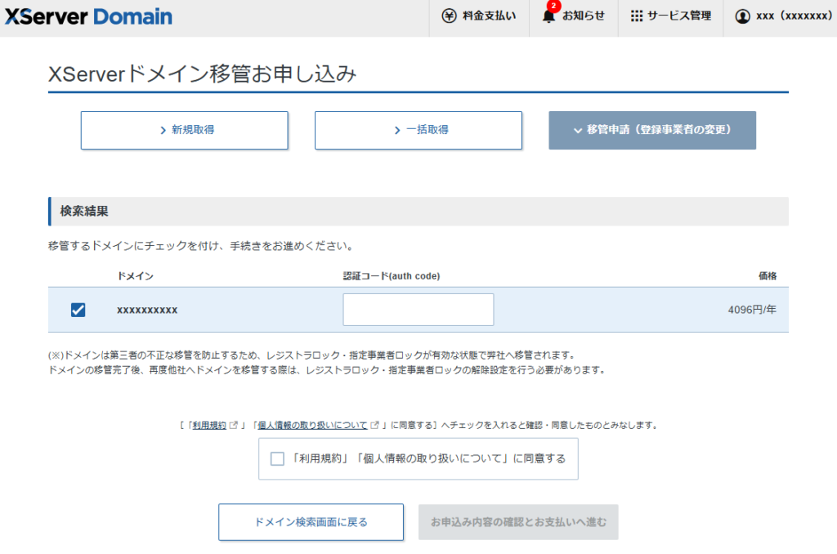Expand the 一括取得 section
The width and height of the screenshot is (837, 554).
click(418, 130)
